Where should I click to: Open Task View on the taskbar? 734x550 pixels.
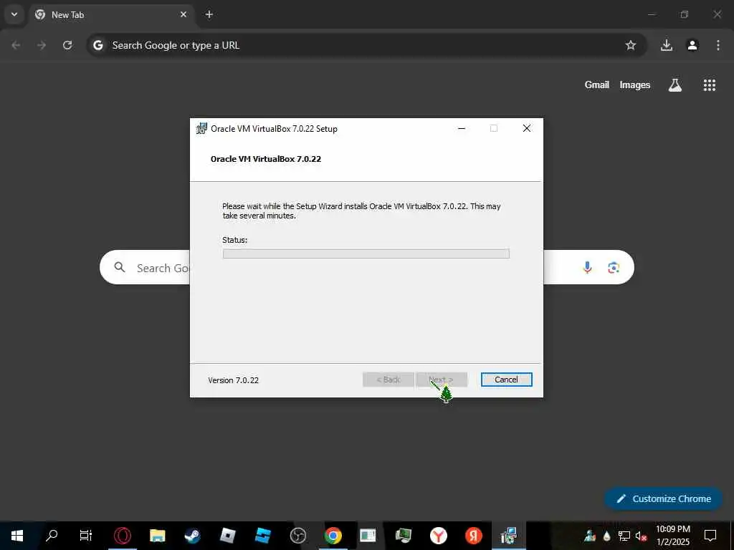(86, 536)
